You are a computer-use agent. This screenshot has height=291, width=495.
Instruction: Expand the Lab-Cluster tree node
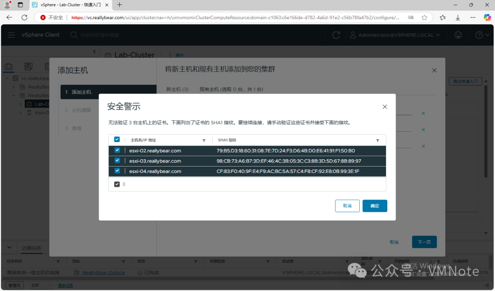click(21, 104)
